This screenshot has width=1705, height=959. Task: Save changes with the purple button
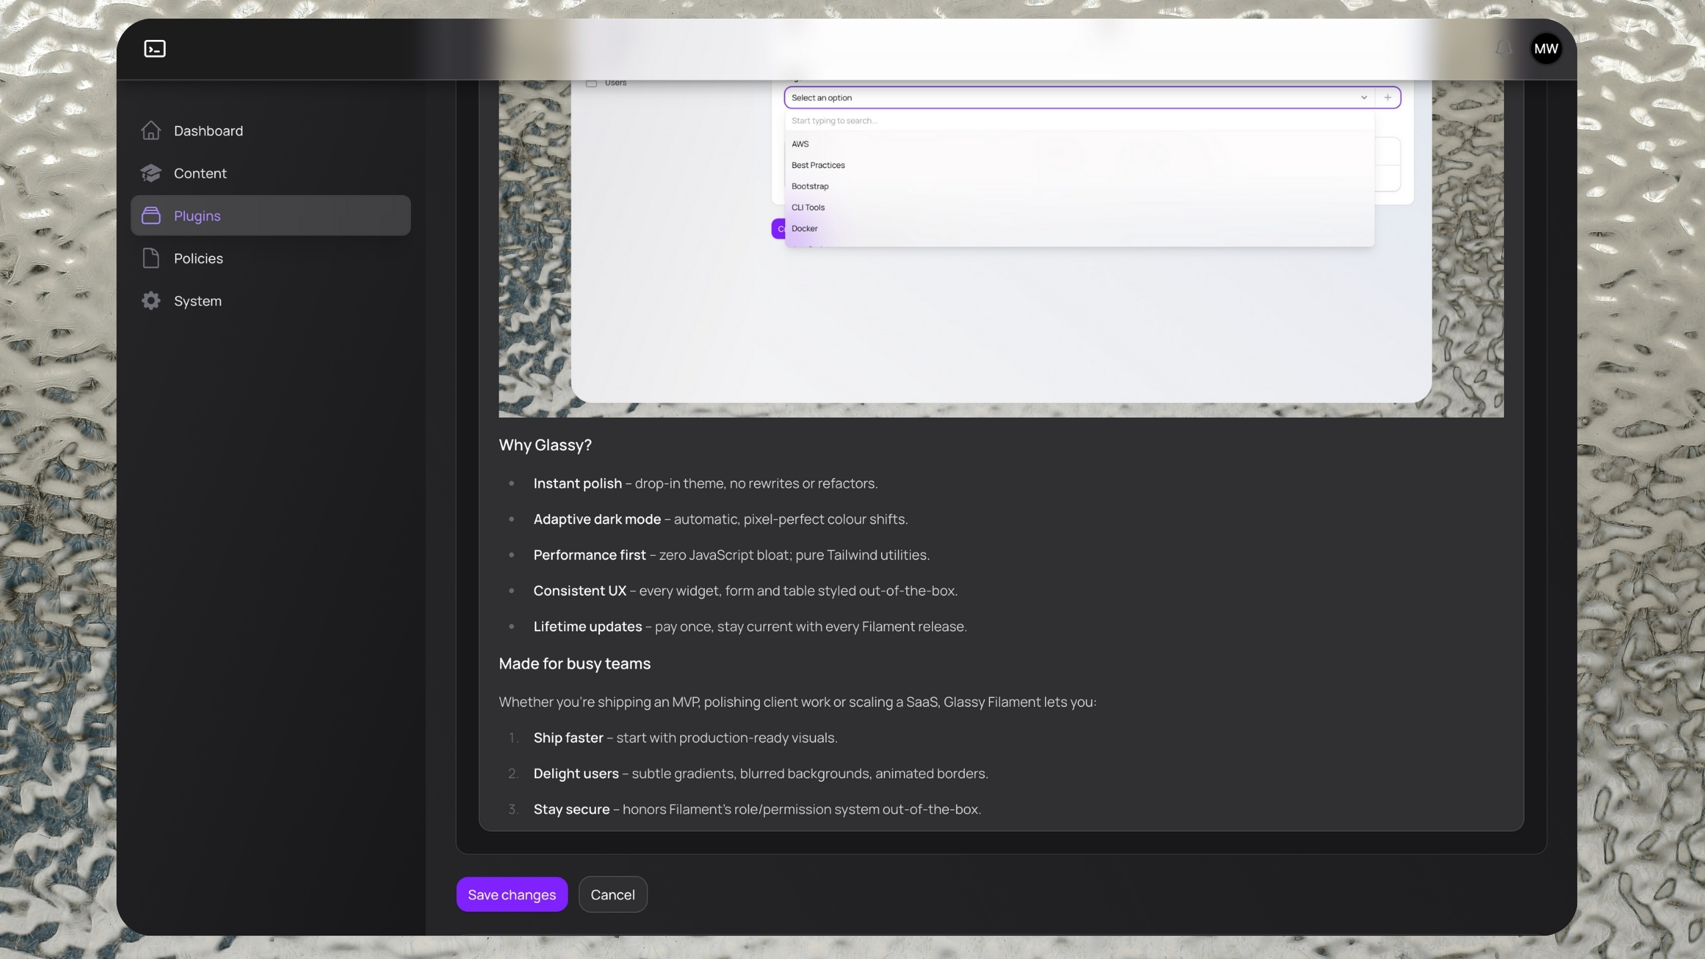(x=511, y=894)
